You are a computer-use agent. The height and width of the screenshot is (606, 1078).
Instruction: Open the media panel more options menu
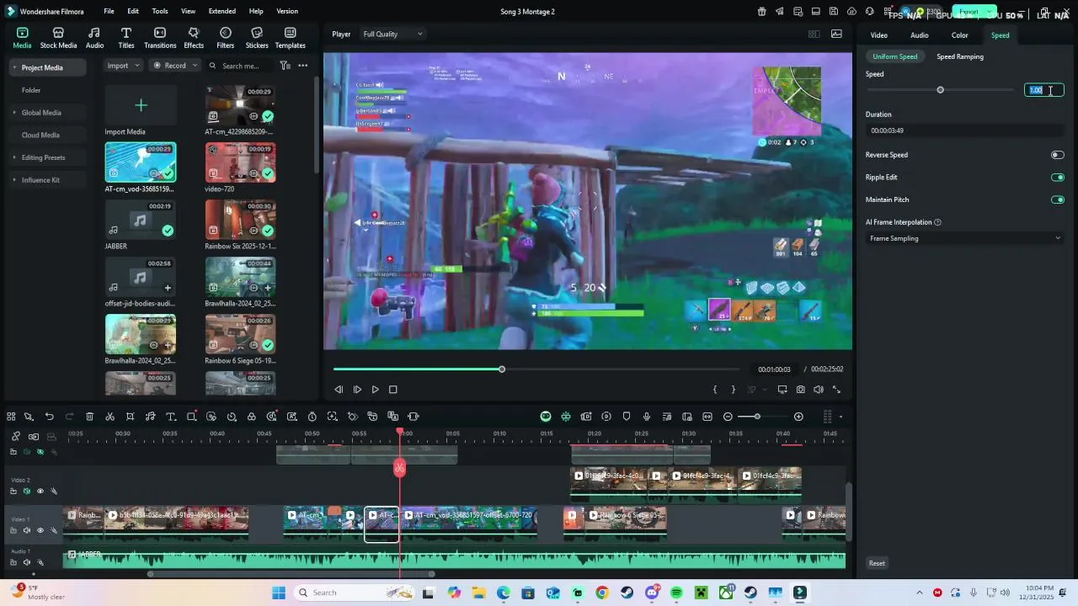coord(302,66)
